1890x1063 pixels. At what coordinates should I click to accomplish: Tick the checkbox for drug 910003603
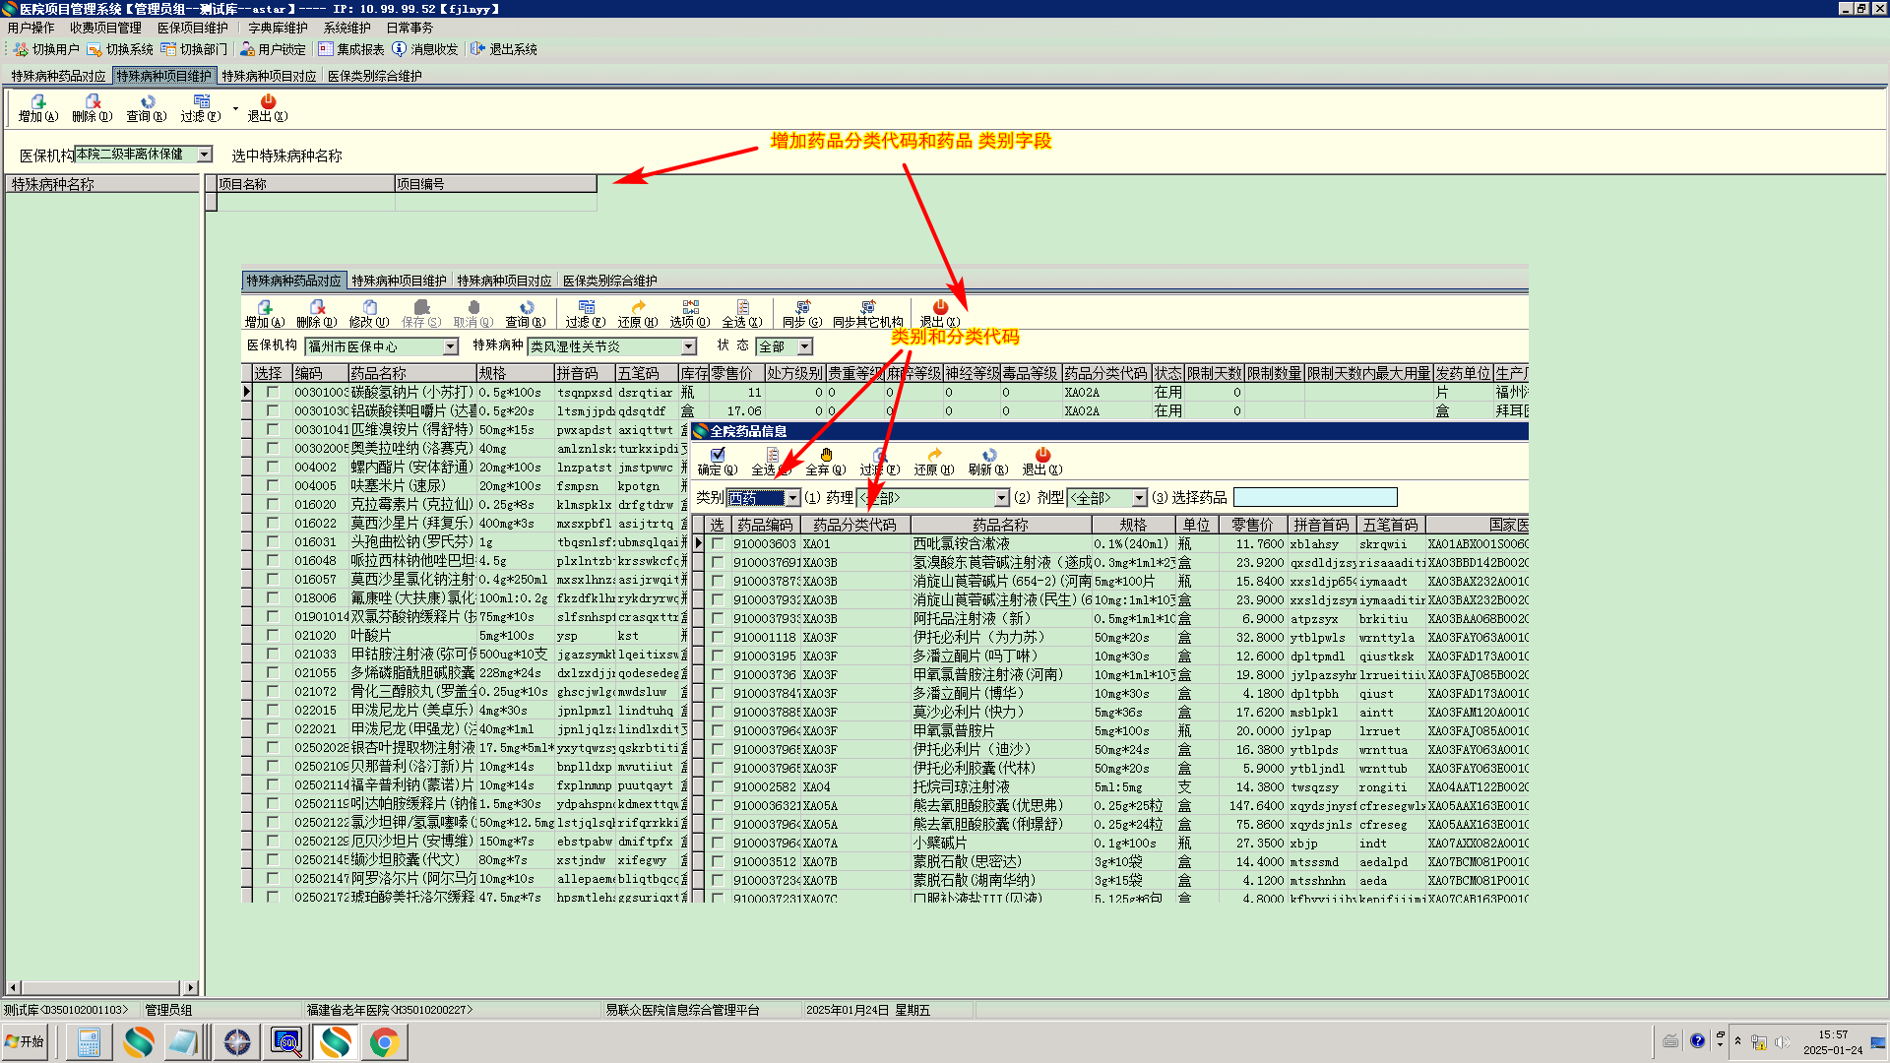pos(718,544)
